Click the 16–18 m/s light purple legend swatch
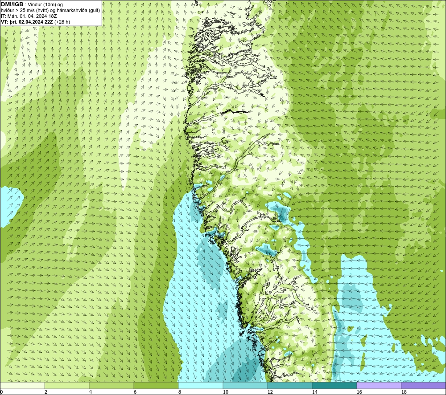446x395 pixels. pos(379,386)
